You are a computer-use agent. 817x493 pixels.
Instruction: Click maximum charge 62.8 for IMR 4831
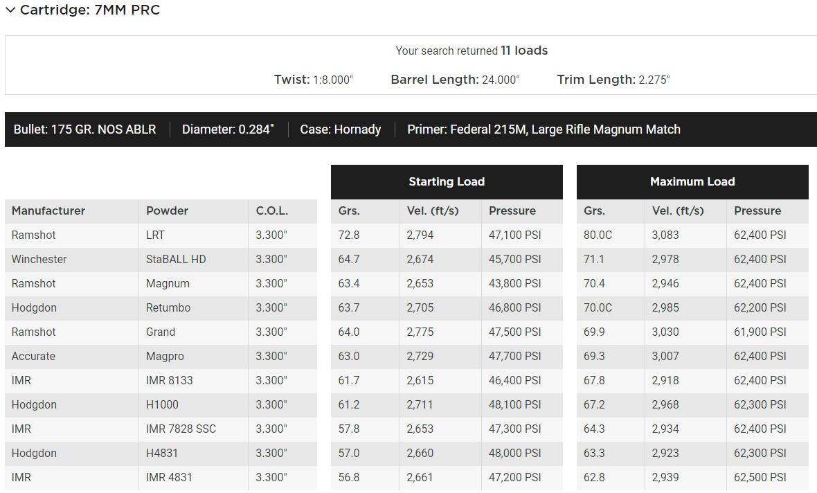(x=594, y=477)
